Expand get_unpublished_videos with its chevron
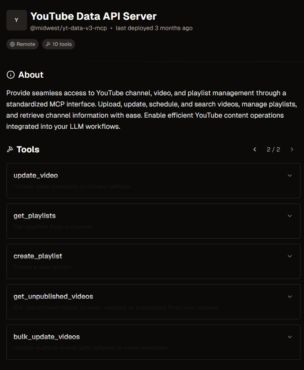This screenshot has height=370, width=304. (x=290, y=297)
